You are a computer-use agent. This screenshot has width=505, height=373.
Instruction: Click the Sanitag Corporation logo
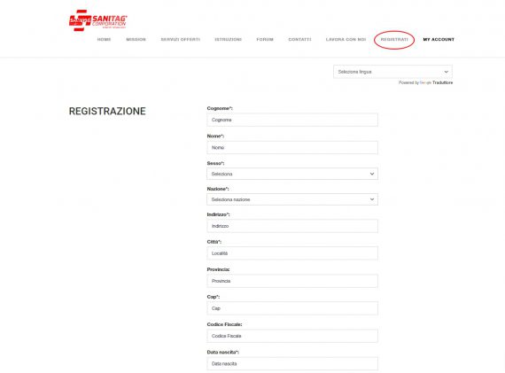point(98,20)
